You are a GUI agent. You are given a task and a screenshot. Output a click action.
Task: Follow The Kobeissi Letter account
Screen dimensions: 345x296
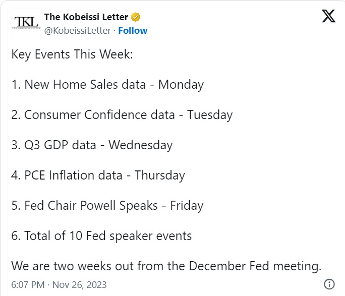(x=133, y=31)
